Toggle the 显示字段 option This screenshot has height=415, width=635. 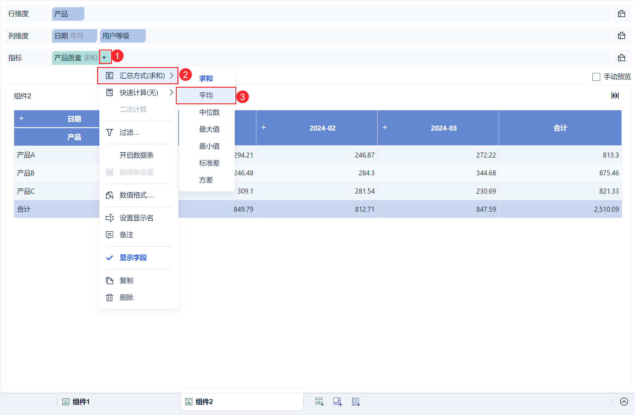click(134, 258)
